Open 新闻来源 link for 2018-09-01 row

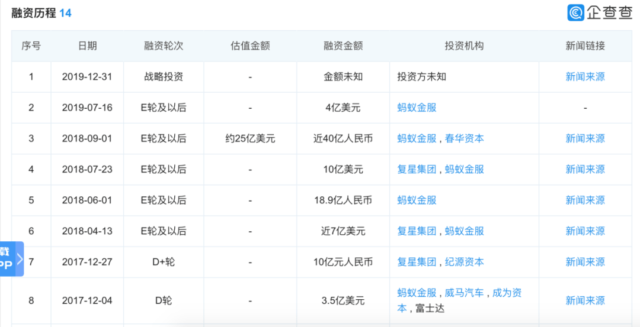(x=585, y=138)
